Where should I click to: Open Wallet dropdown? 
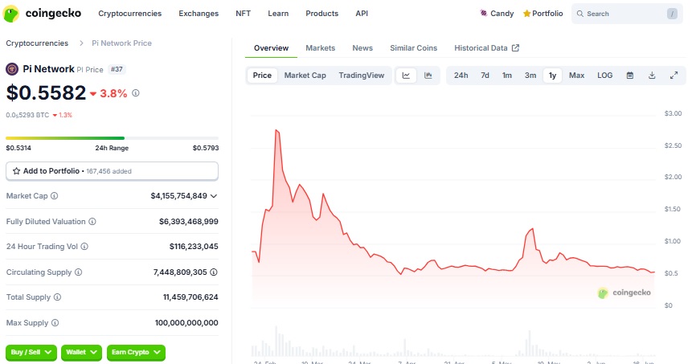pos(82,352)
